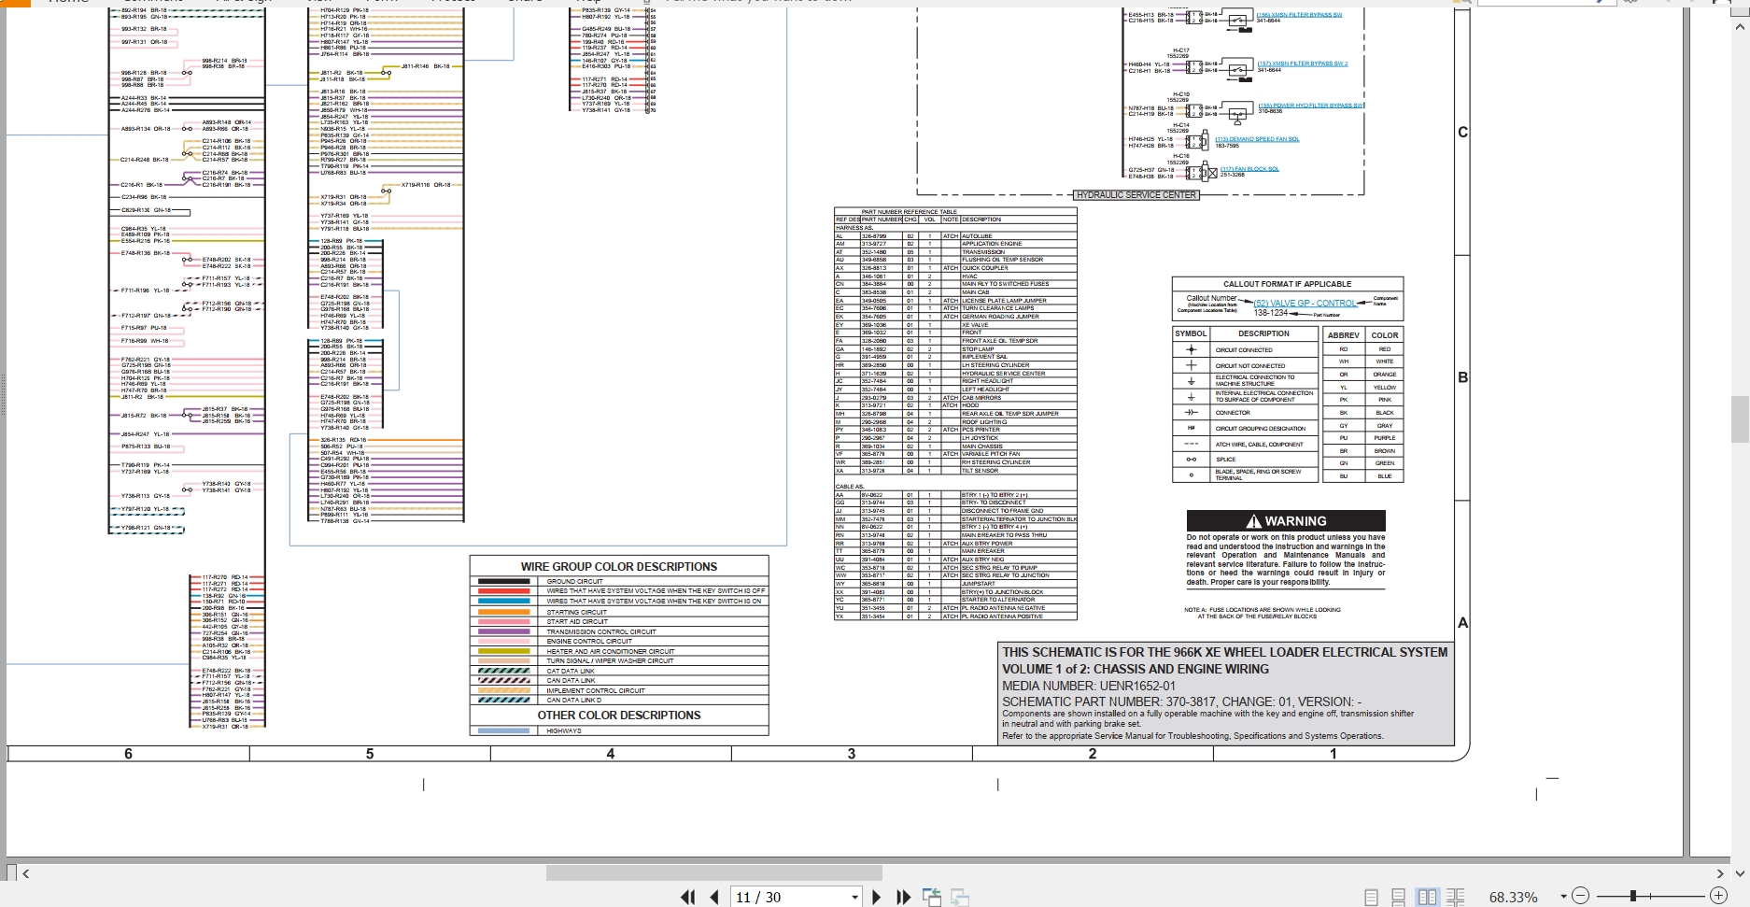Click the vertical scroll down arrow

tap(1741, 873)
